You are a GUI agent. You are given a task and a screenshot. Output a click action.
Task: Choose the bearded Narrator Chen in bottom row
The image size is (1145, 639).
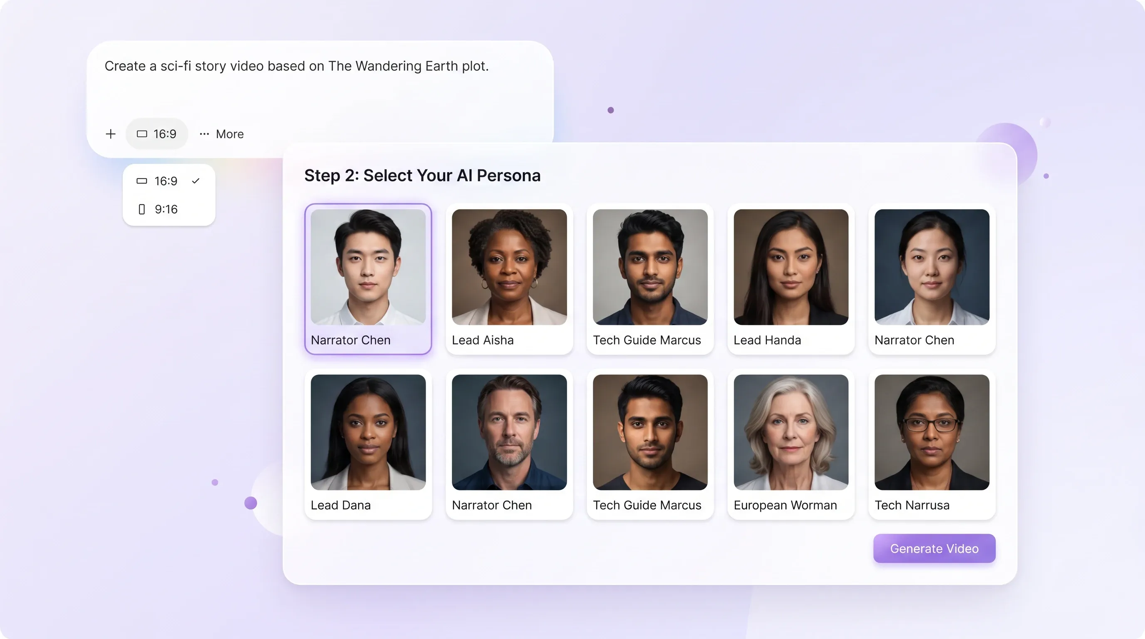tap(509, 444)
